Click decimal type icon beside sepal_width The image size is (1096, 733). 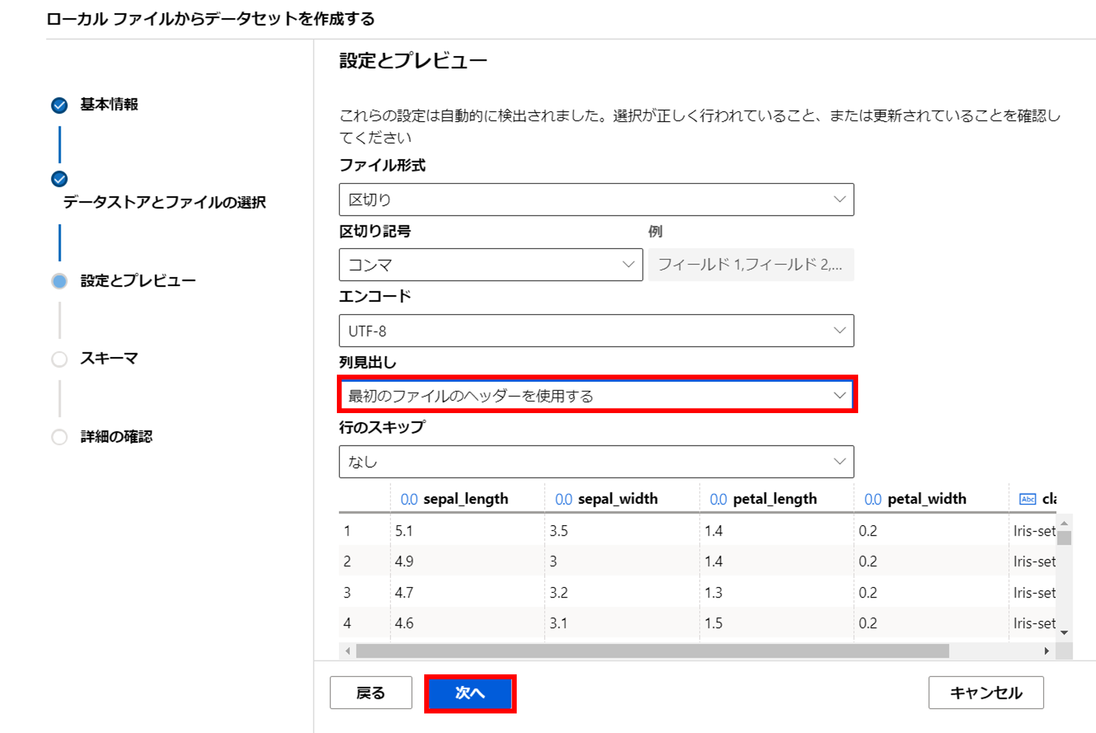[563, 499]
